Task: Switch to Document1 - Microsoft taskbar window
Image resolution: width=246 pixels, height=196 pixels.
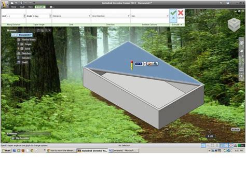Action: [124, 151]
